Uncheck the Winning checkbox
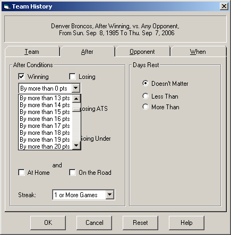Image resolution: width=231 pixels, height=235 pixels. coord(21,77)
